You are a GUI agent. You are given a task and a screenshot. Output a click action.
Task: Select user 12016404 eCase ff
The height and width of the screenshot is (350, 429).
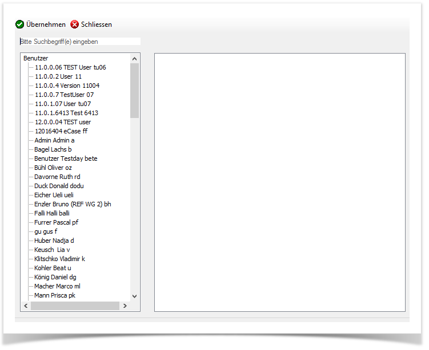tap(61, 131)
